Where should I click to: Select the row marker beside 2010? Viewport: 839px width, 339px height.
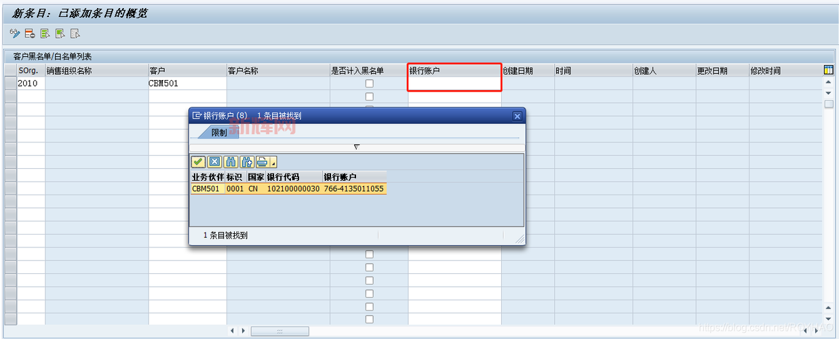pyautogui.click(x=10, y=83)
